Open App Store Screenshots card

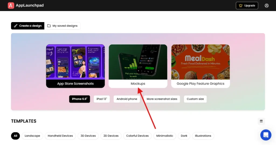[75, 66]
